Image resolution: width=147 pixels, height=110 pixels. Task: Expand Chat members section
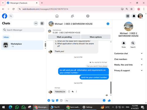(128, 59)
